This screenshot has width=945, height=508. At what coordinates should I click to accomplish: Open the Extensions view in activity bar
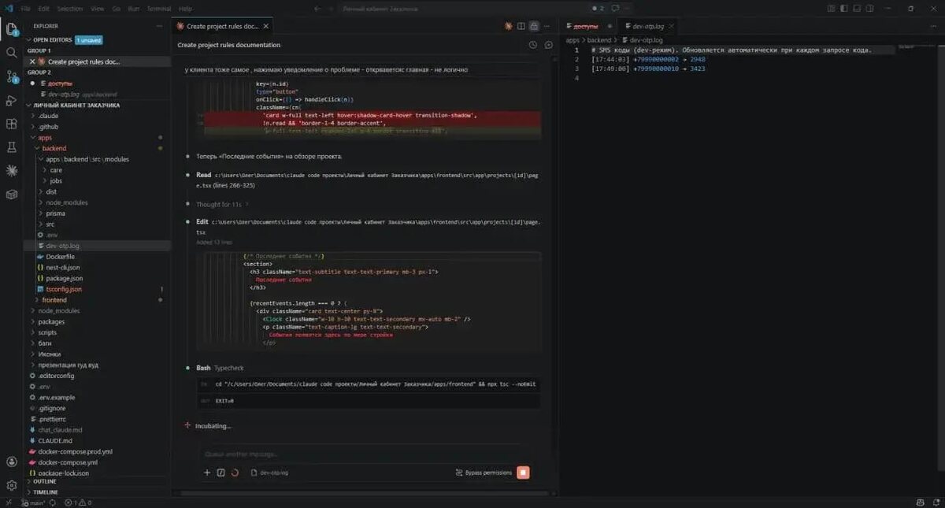(12, 124)
